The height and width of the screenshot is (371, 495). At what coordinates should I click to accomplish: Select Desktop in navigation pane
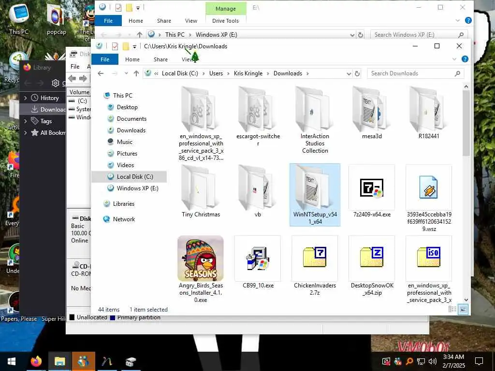(127, 107)
